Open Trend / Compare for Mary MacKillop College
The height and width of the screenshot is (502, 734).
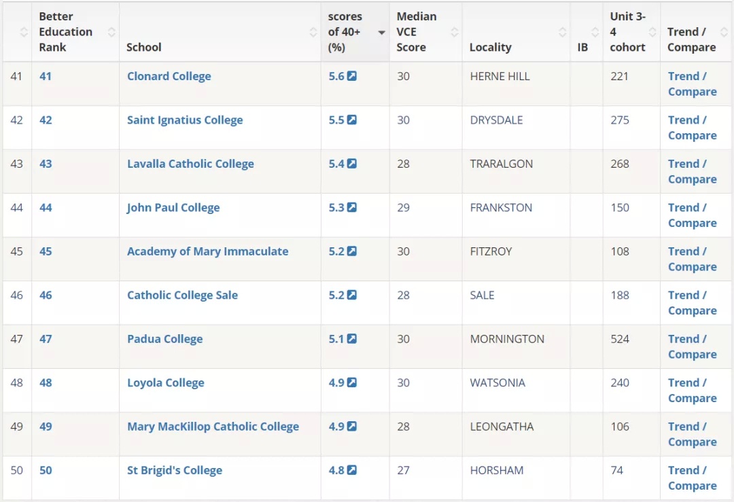click(693, 434)
